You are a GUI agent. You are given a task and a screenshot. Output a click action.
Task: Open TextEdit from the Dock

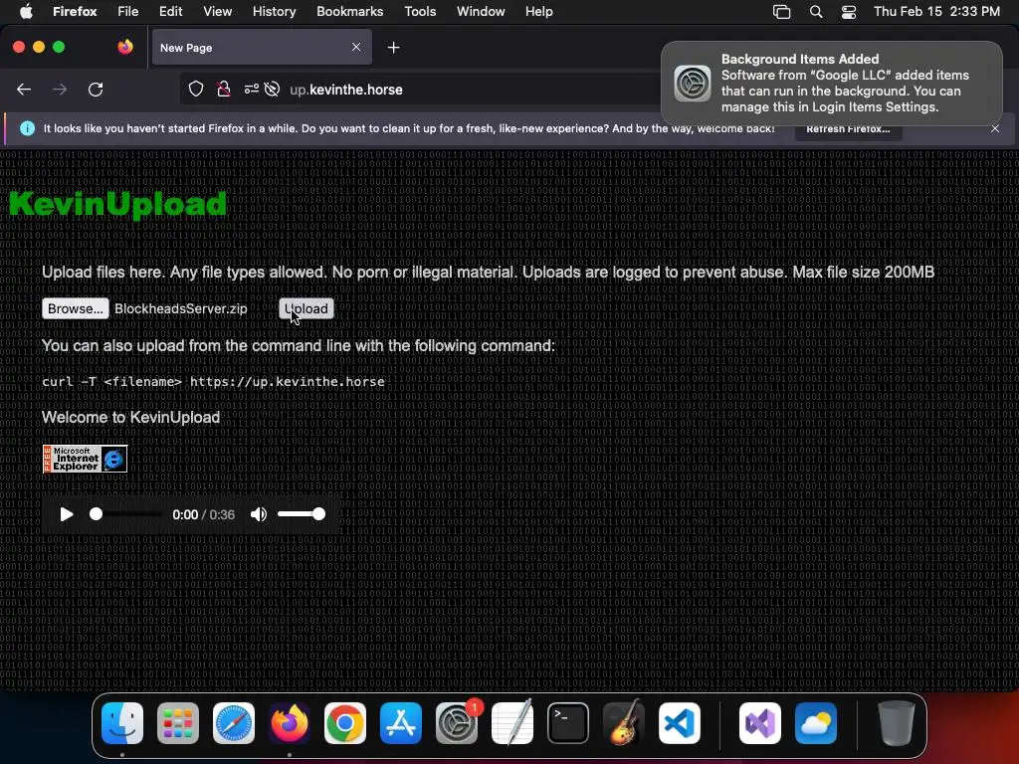(x=512, y=723)
